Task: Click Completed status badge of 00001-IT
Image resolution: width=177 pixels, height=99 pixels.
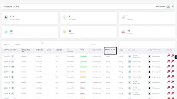Action: tap(84, 56)
